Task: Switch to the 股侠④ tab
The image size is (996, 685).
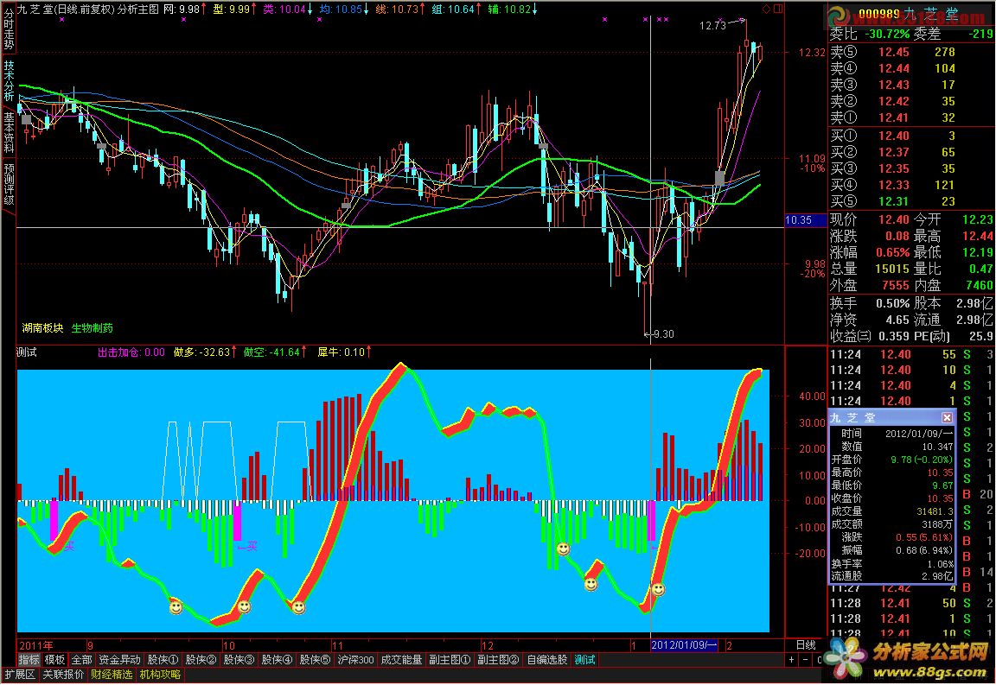Action: [277, 660]
